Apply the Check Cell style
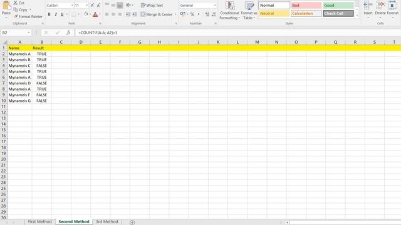Viewport: 401px width, 225px height. [338, 13]
